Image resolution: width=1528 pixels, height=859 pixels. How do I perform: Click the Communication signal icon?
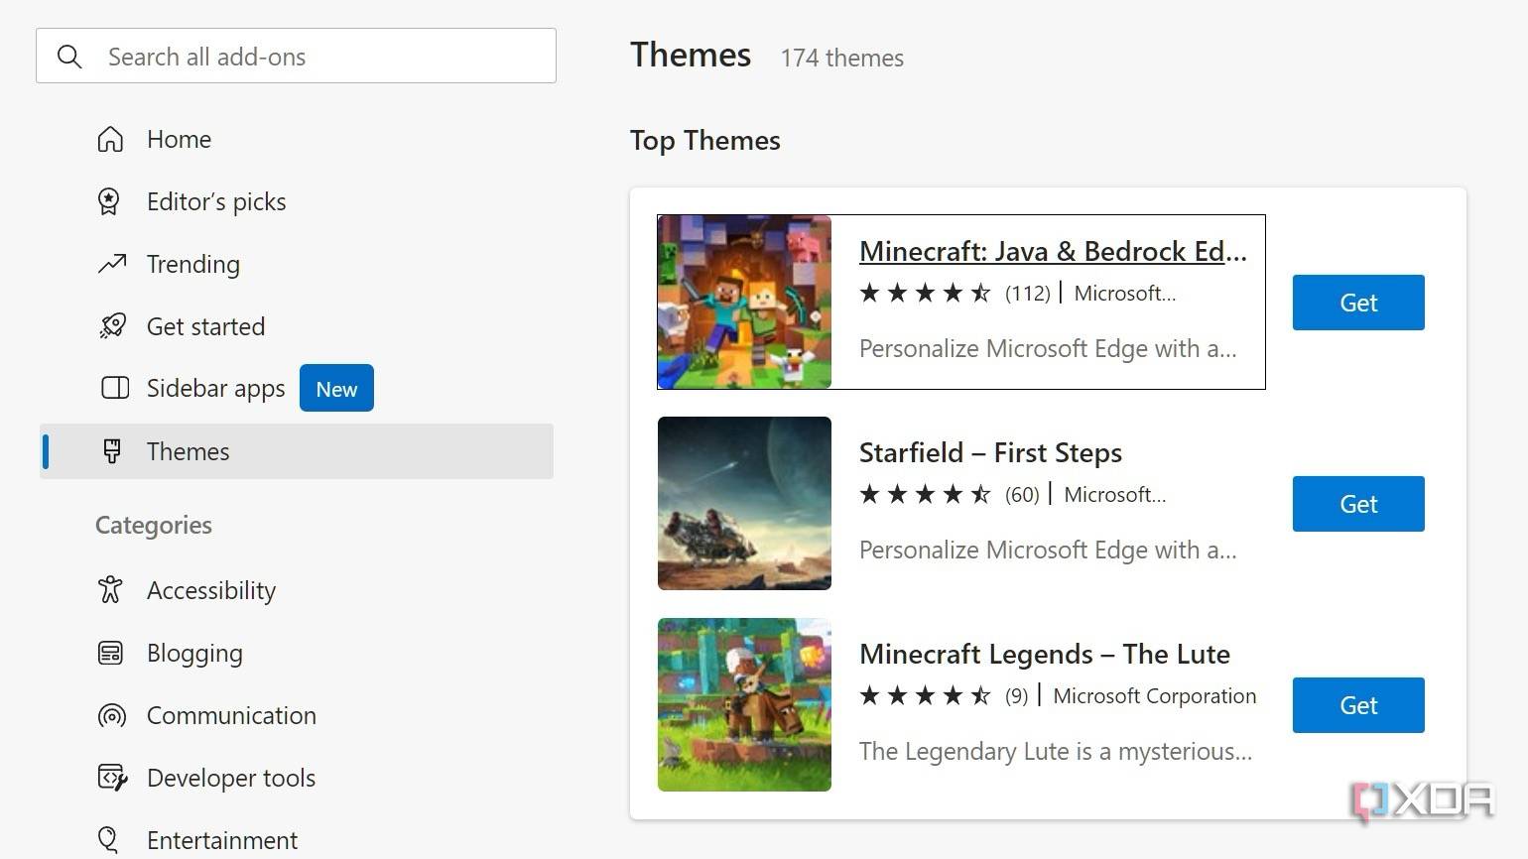112,715
